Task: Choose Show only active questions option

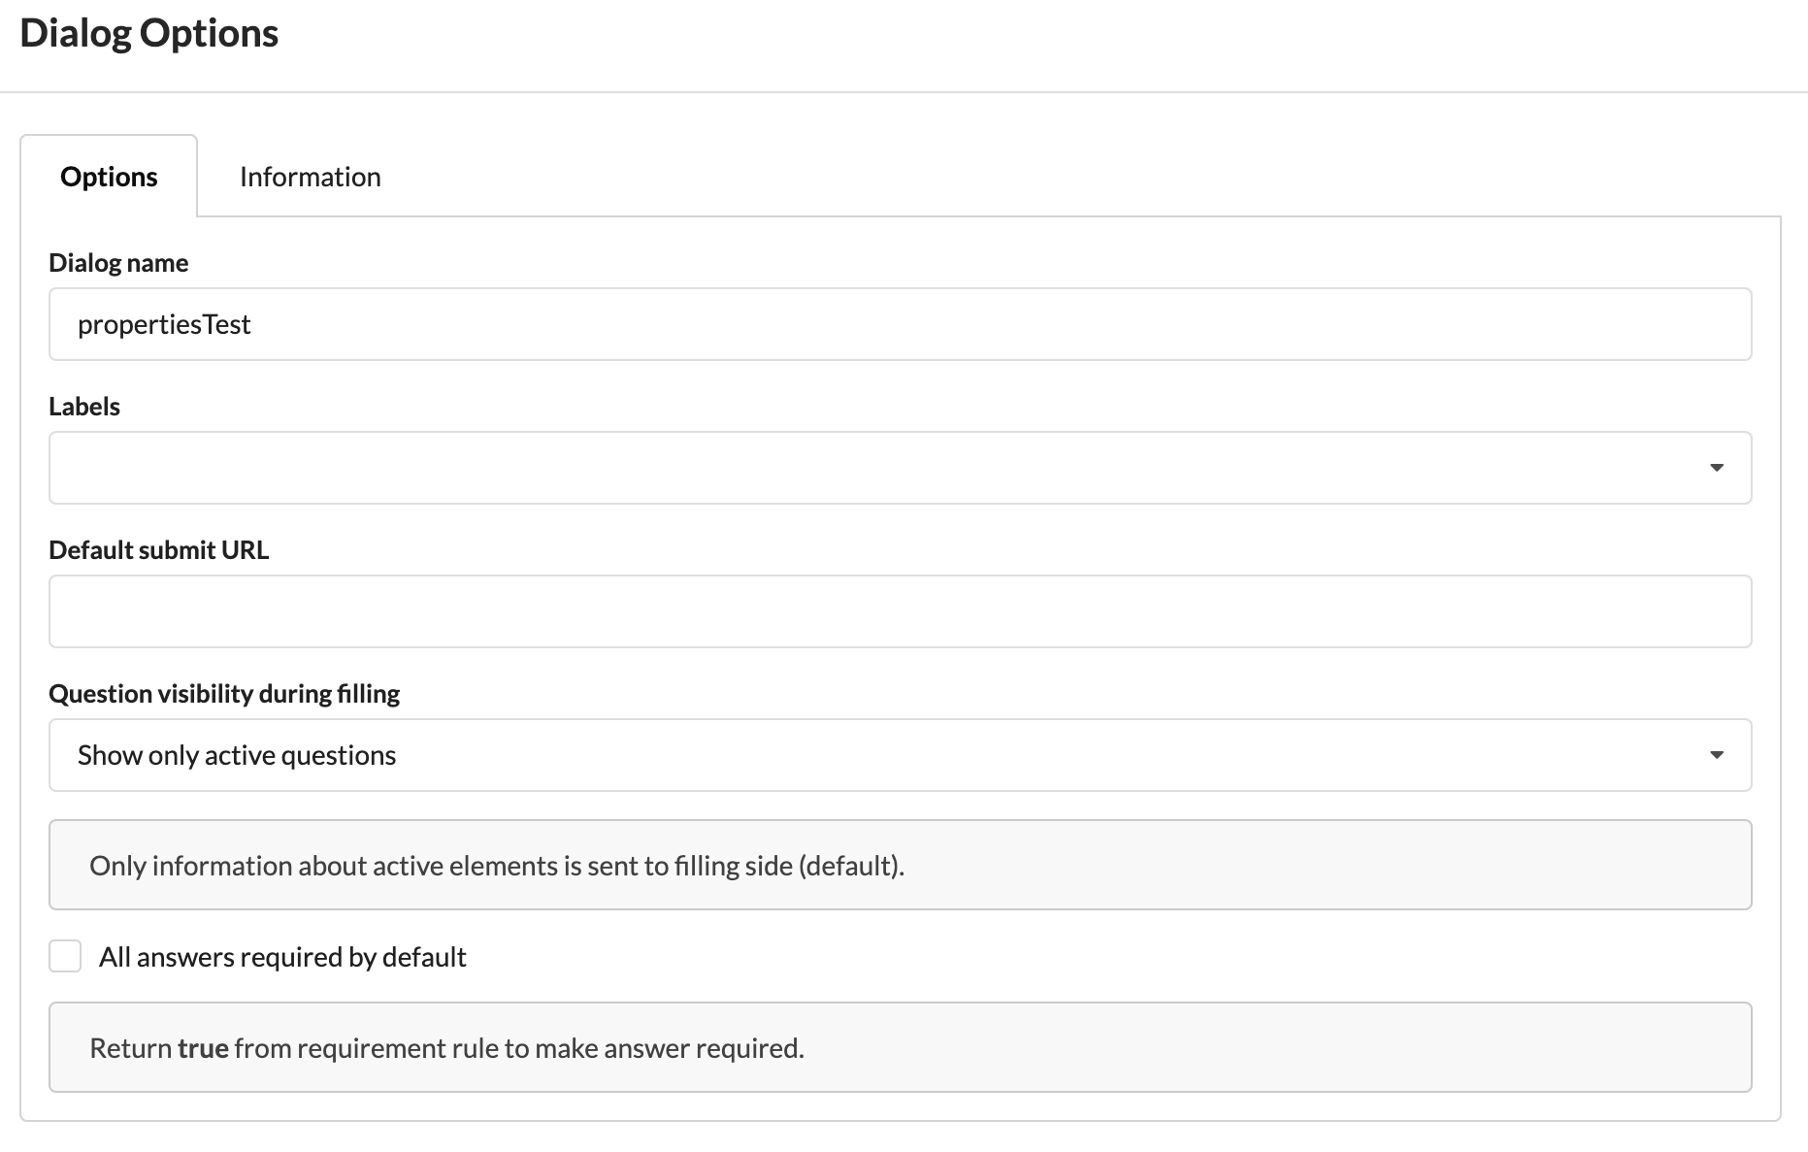Action: tap(236, 754)
